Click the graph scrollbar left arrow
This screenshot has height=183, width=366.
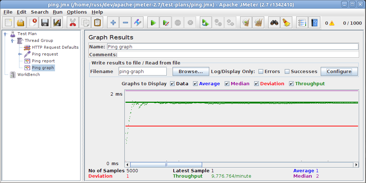127,165
